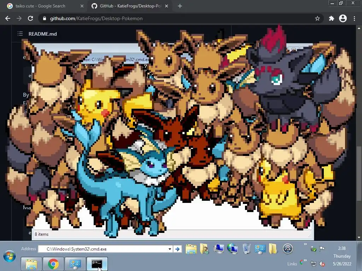
Task: Bookmark this page with the star icon
Action: (317, 18)
